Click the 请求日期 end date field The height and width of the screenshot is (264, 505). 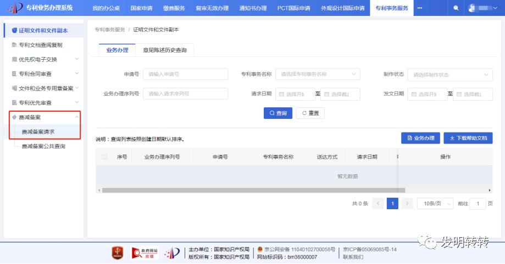pyautogui.click(x=341, y=94)
